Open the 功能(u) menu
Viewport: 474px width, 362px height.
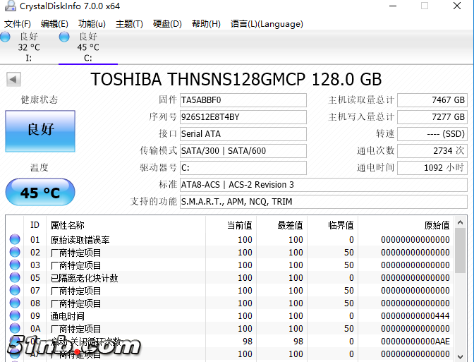click(x=92, y=24)
